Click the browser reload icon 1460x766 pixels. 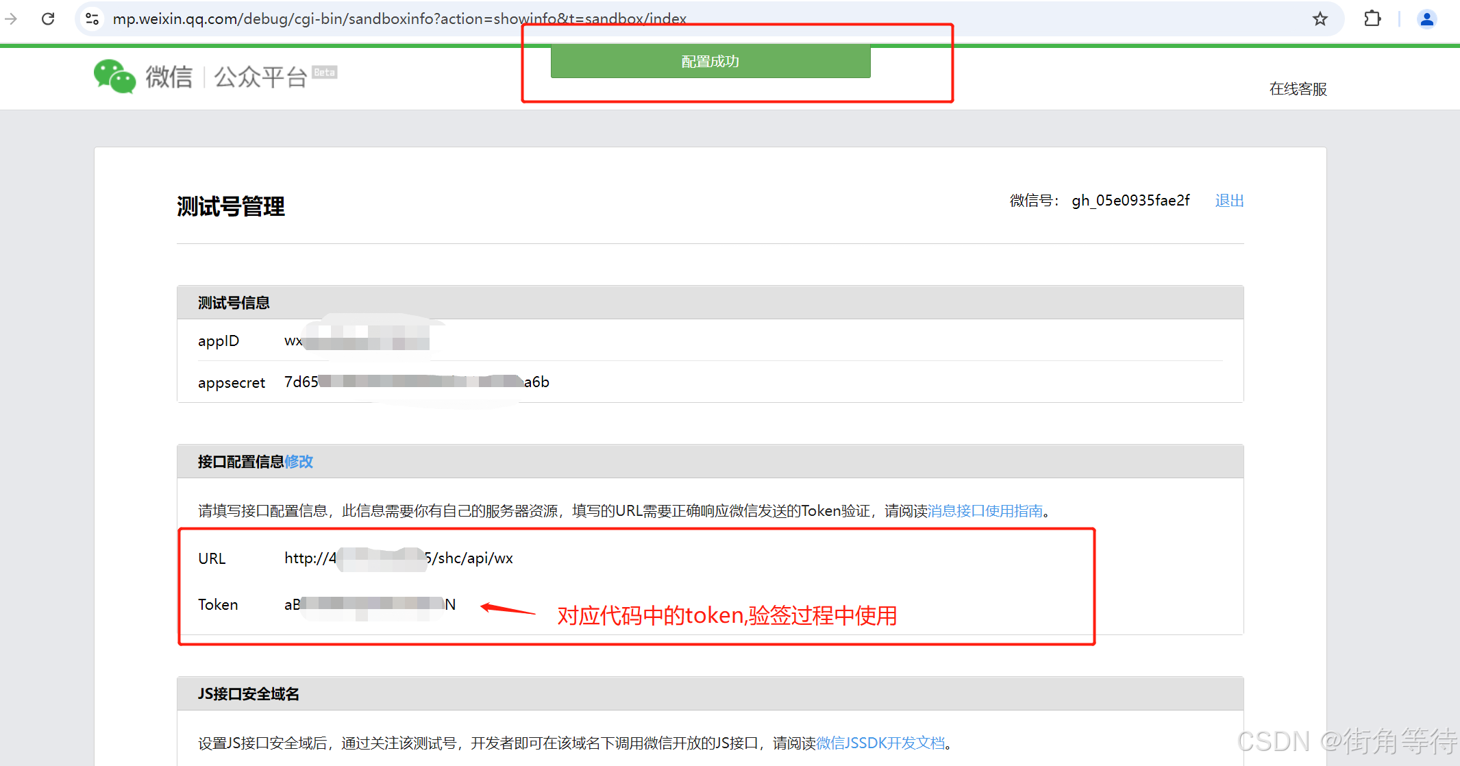(48, 18)
